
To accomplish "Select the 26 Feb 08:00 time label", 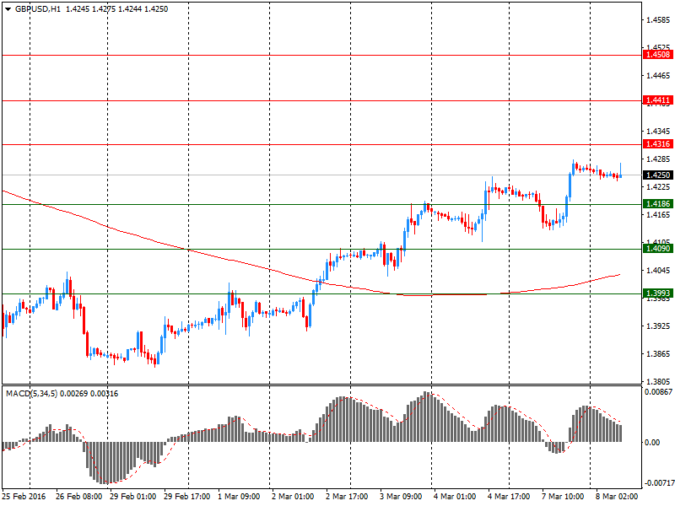I will 78,497.
